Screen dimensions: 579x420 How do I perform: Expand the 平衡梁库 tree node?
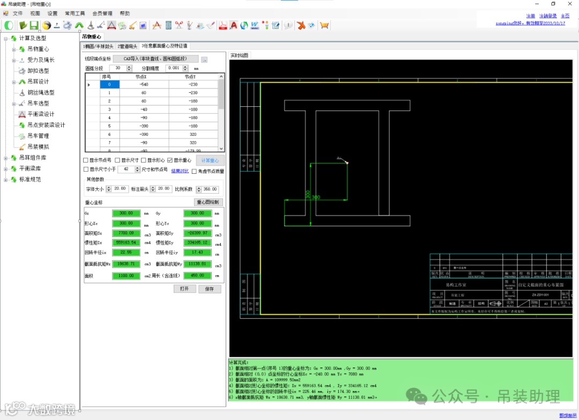click(x=6, y=168)
